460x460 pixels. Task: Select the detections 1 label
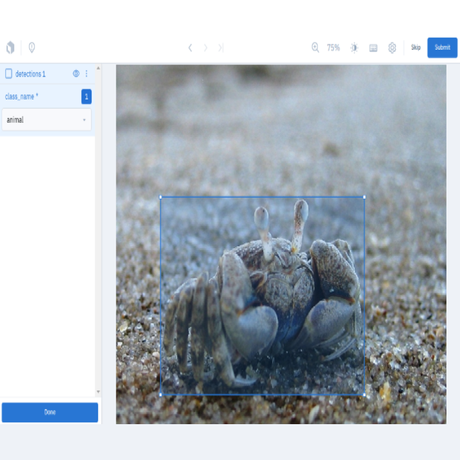coord(31,74)
